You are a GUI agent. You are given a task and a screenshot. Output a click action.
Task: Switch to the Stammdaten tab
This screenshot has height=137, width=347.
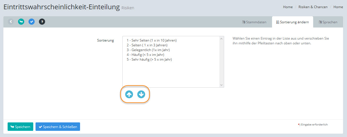coord(254,22)
